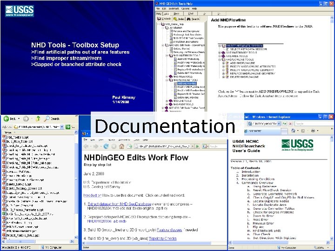This screenshot has height=251, width=335.
Task: Open the Firefox address bar dropdown arrow
Action: click(x=193, y=146)
